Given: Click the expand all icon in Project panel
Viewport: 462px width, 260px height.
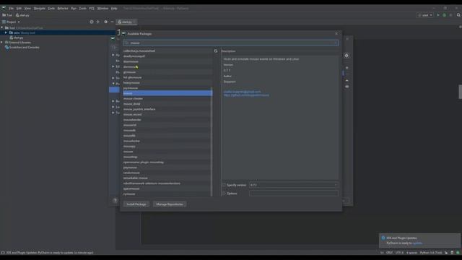Looking at the screenshot, I should [x=98, y=22].
